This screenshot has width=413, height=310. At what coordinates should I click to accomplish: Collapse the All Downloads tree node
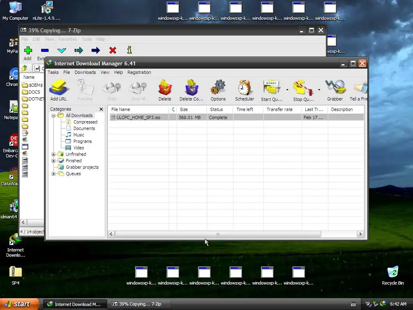(x=54, y=115)
